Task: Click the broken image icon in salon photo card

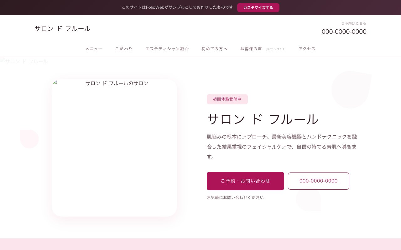Action: [55, 83]
